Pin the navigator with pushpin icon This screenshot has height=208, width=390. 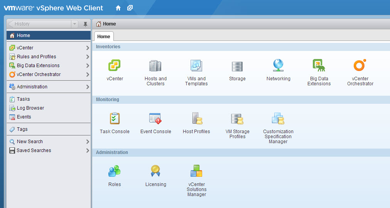coord(85,24)
